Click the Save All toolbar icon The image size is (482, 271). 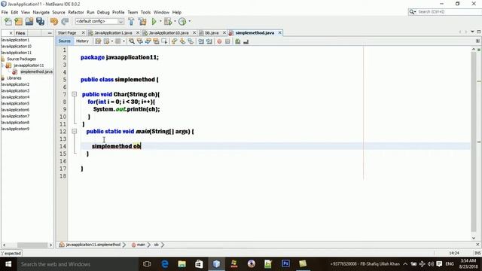click(40, 22)
